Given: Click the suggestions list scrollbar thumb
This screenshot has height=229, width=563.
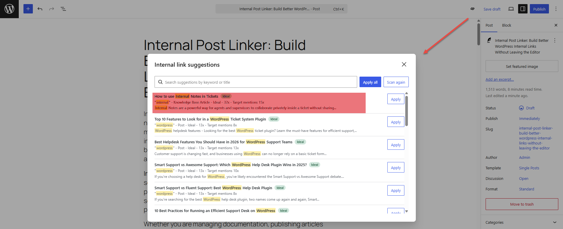Looking at the screenshot, I should (406, 111).
